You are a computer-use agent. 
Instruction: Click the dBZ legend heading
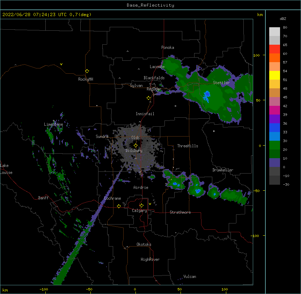pos(283,19)
